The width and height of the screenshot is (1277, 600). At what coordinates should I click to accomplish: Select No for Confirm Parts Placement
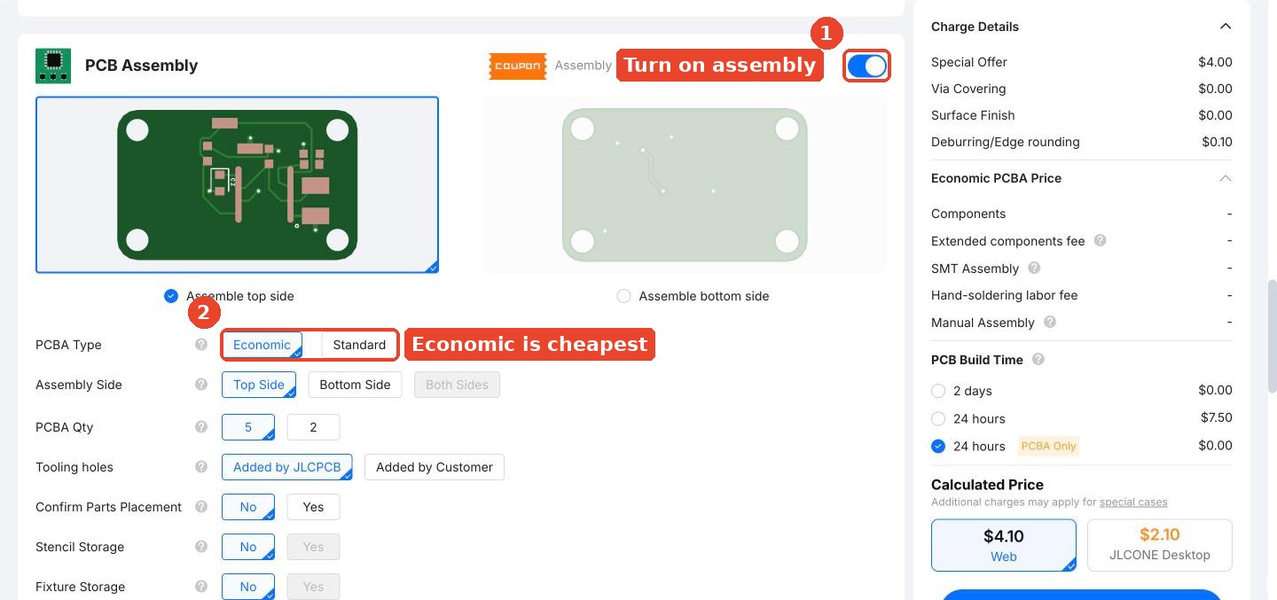[x=248, y=507]
